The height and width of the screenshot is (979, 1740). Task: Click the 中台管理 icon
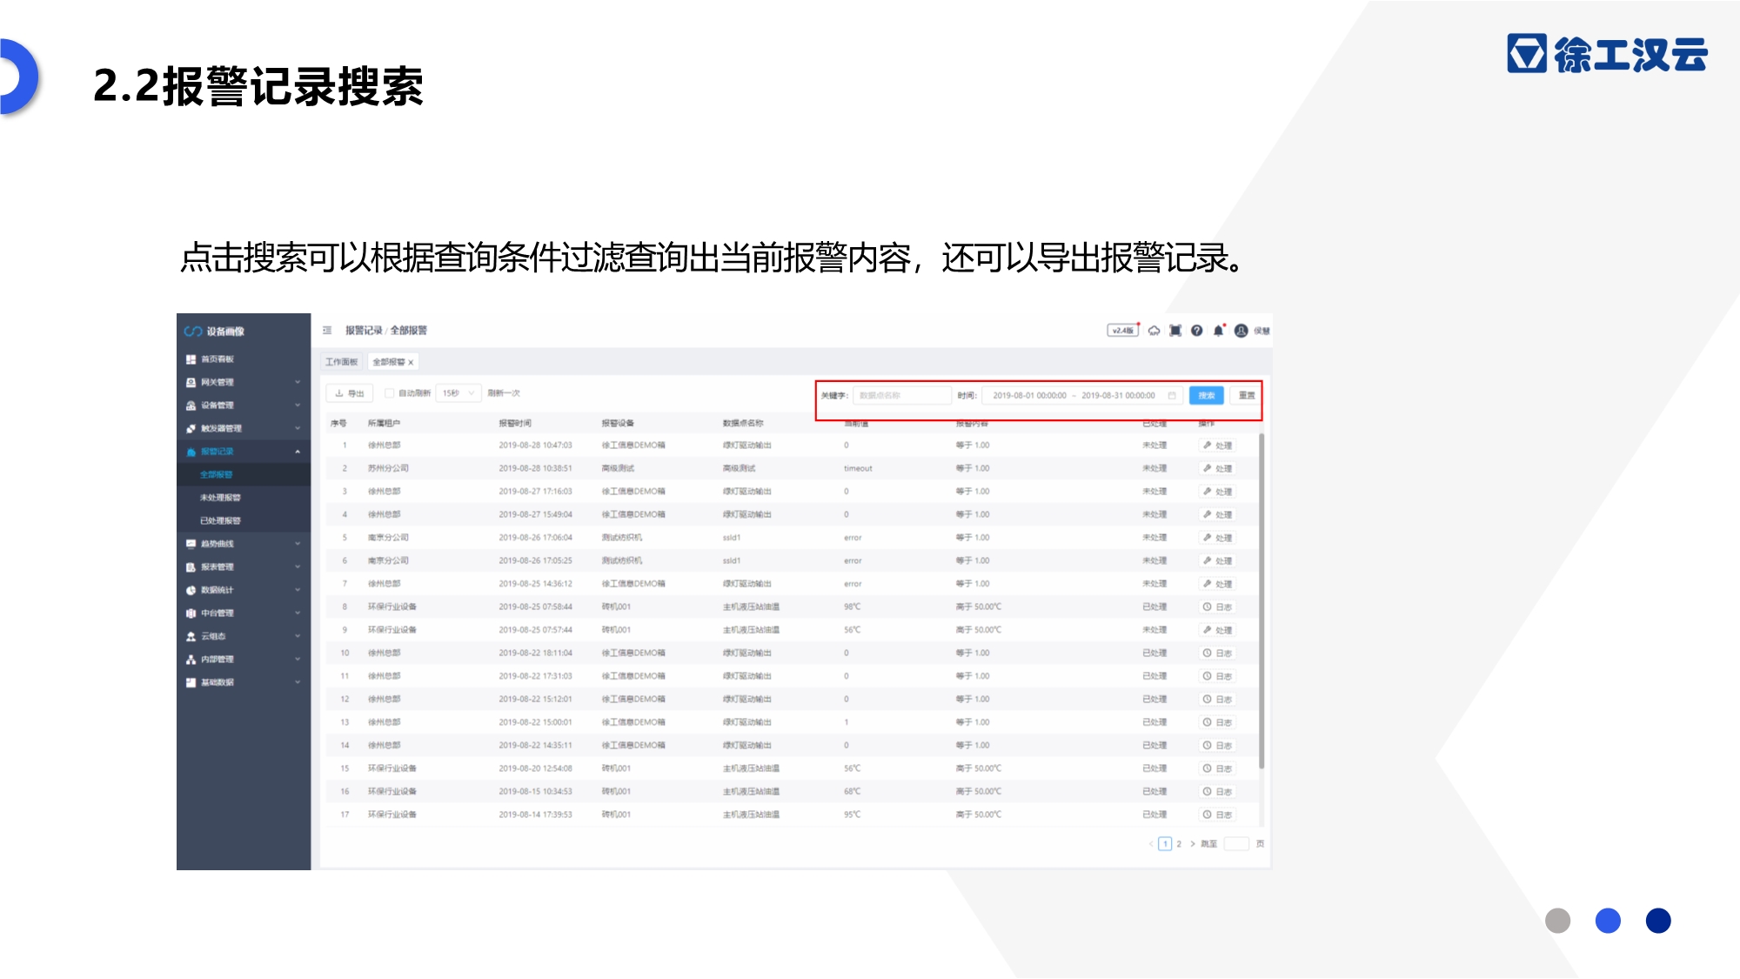(191, 614)
